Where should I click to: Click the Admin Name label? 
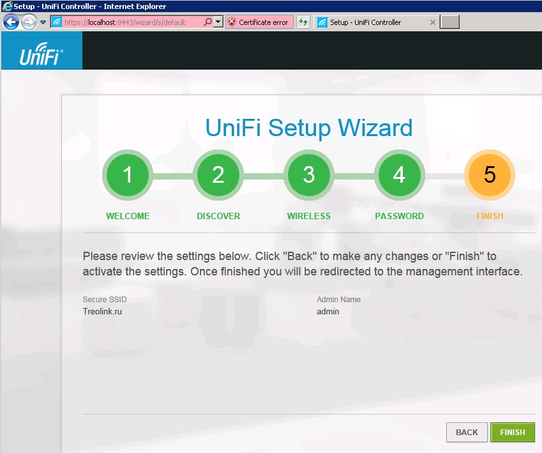coord(338,300)
